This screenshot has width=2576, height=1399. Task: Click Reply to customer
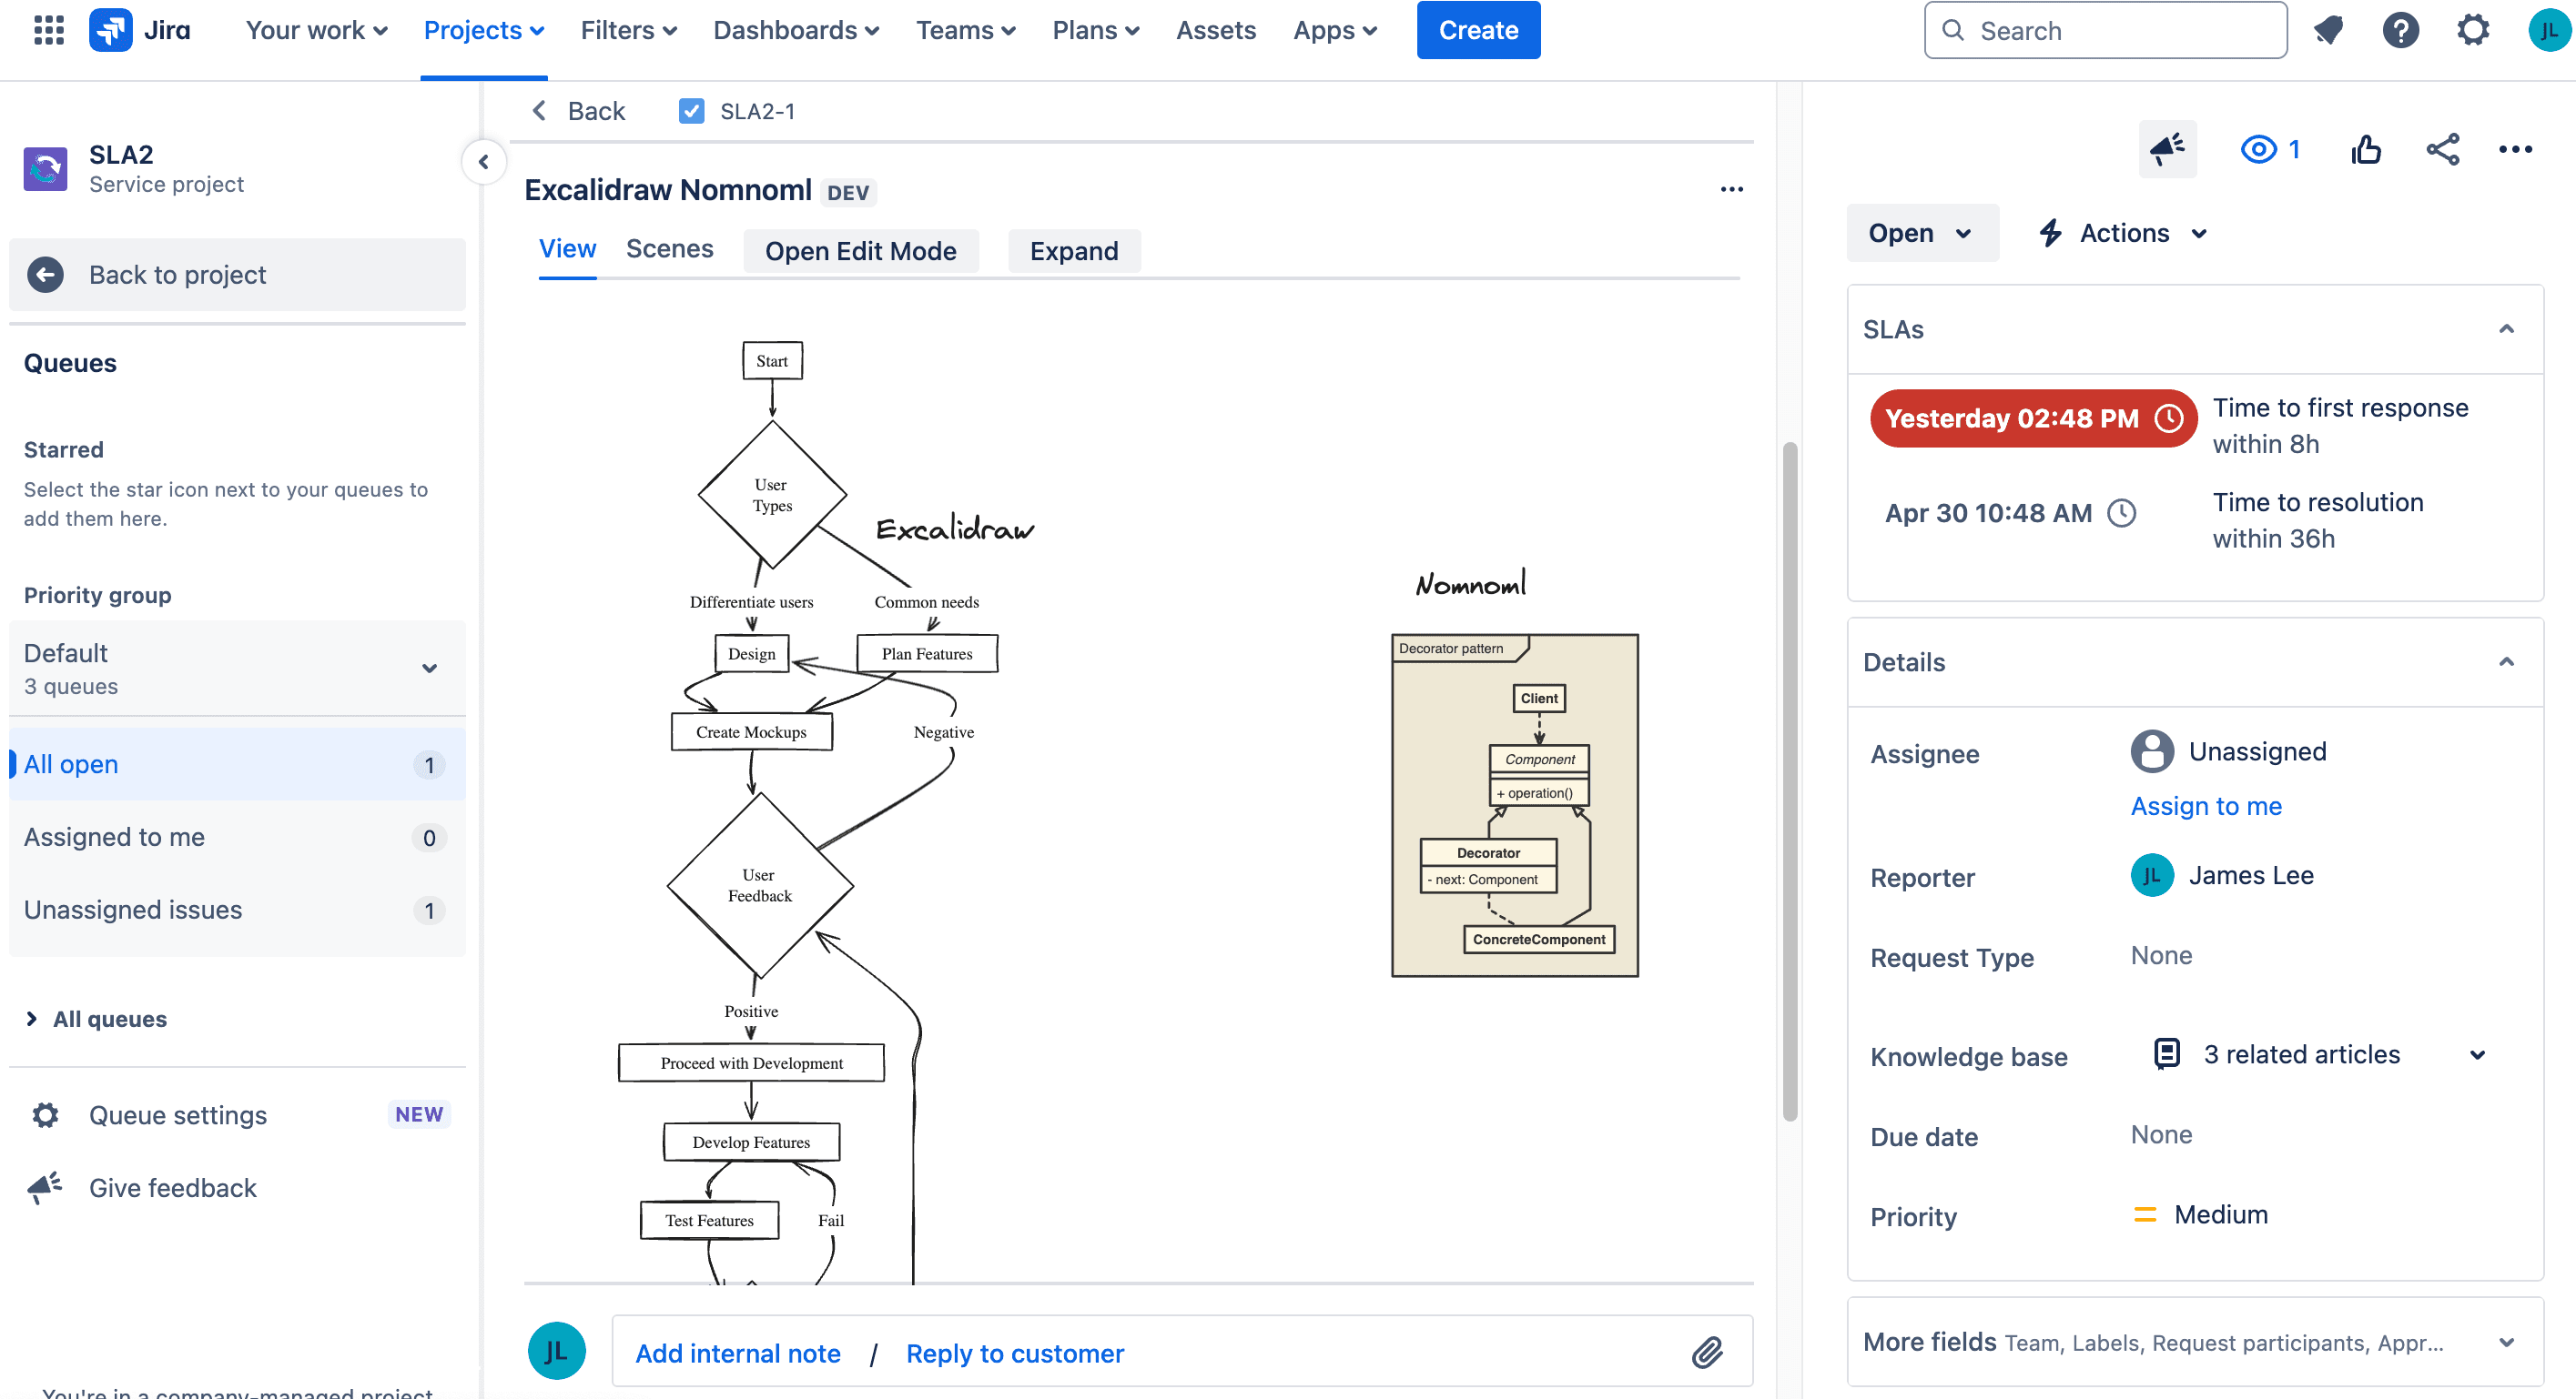[1015, 1353]
